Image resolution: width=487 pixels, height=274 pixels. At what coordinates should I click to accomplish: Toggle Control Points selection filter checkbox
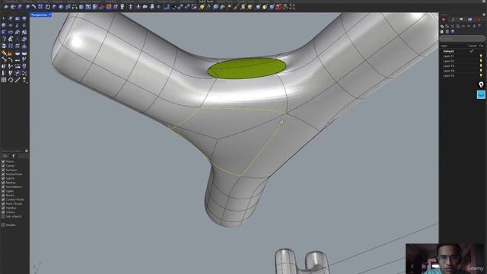[3, 199]
